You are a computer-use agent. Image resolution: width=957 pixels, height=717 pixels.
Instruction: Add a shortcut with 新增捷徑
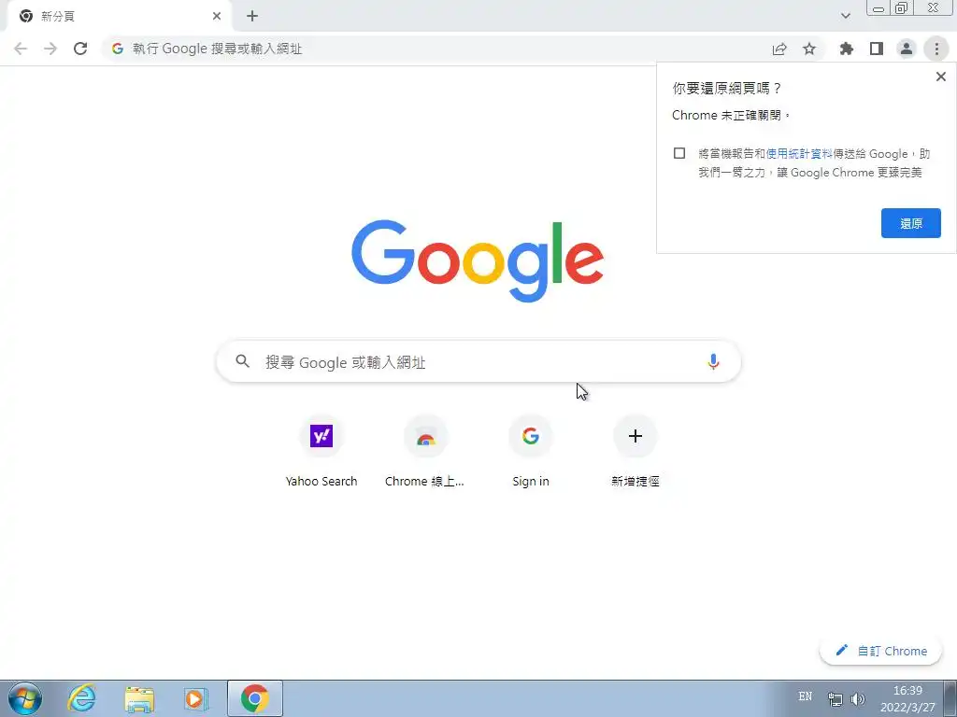(635, 451)
